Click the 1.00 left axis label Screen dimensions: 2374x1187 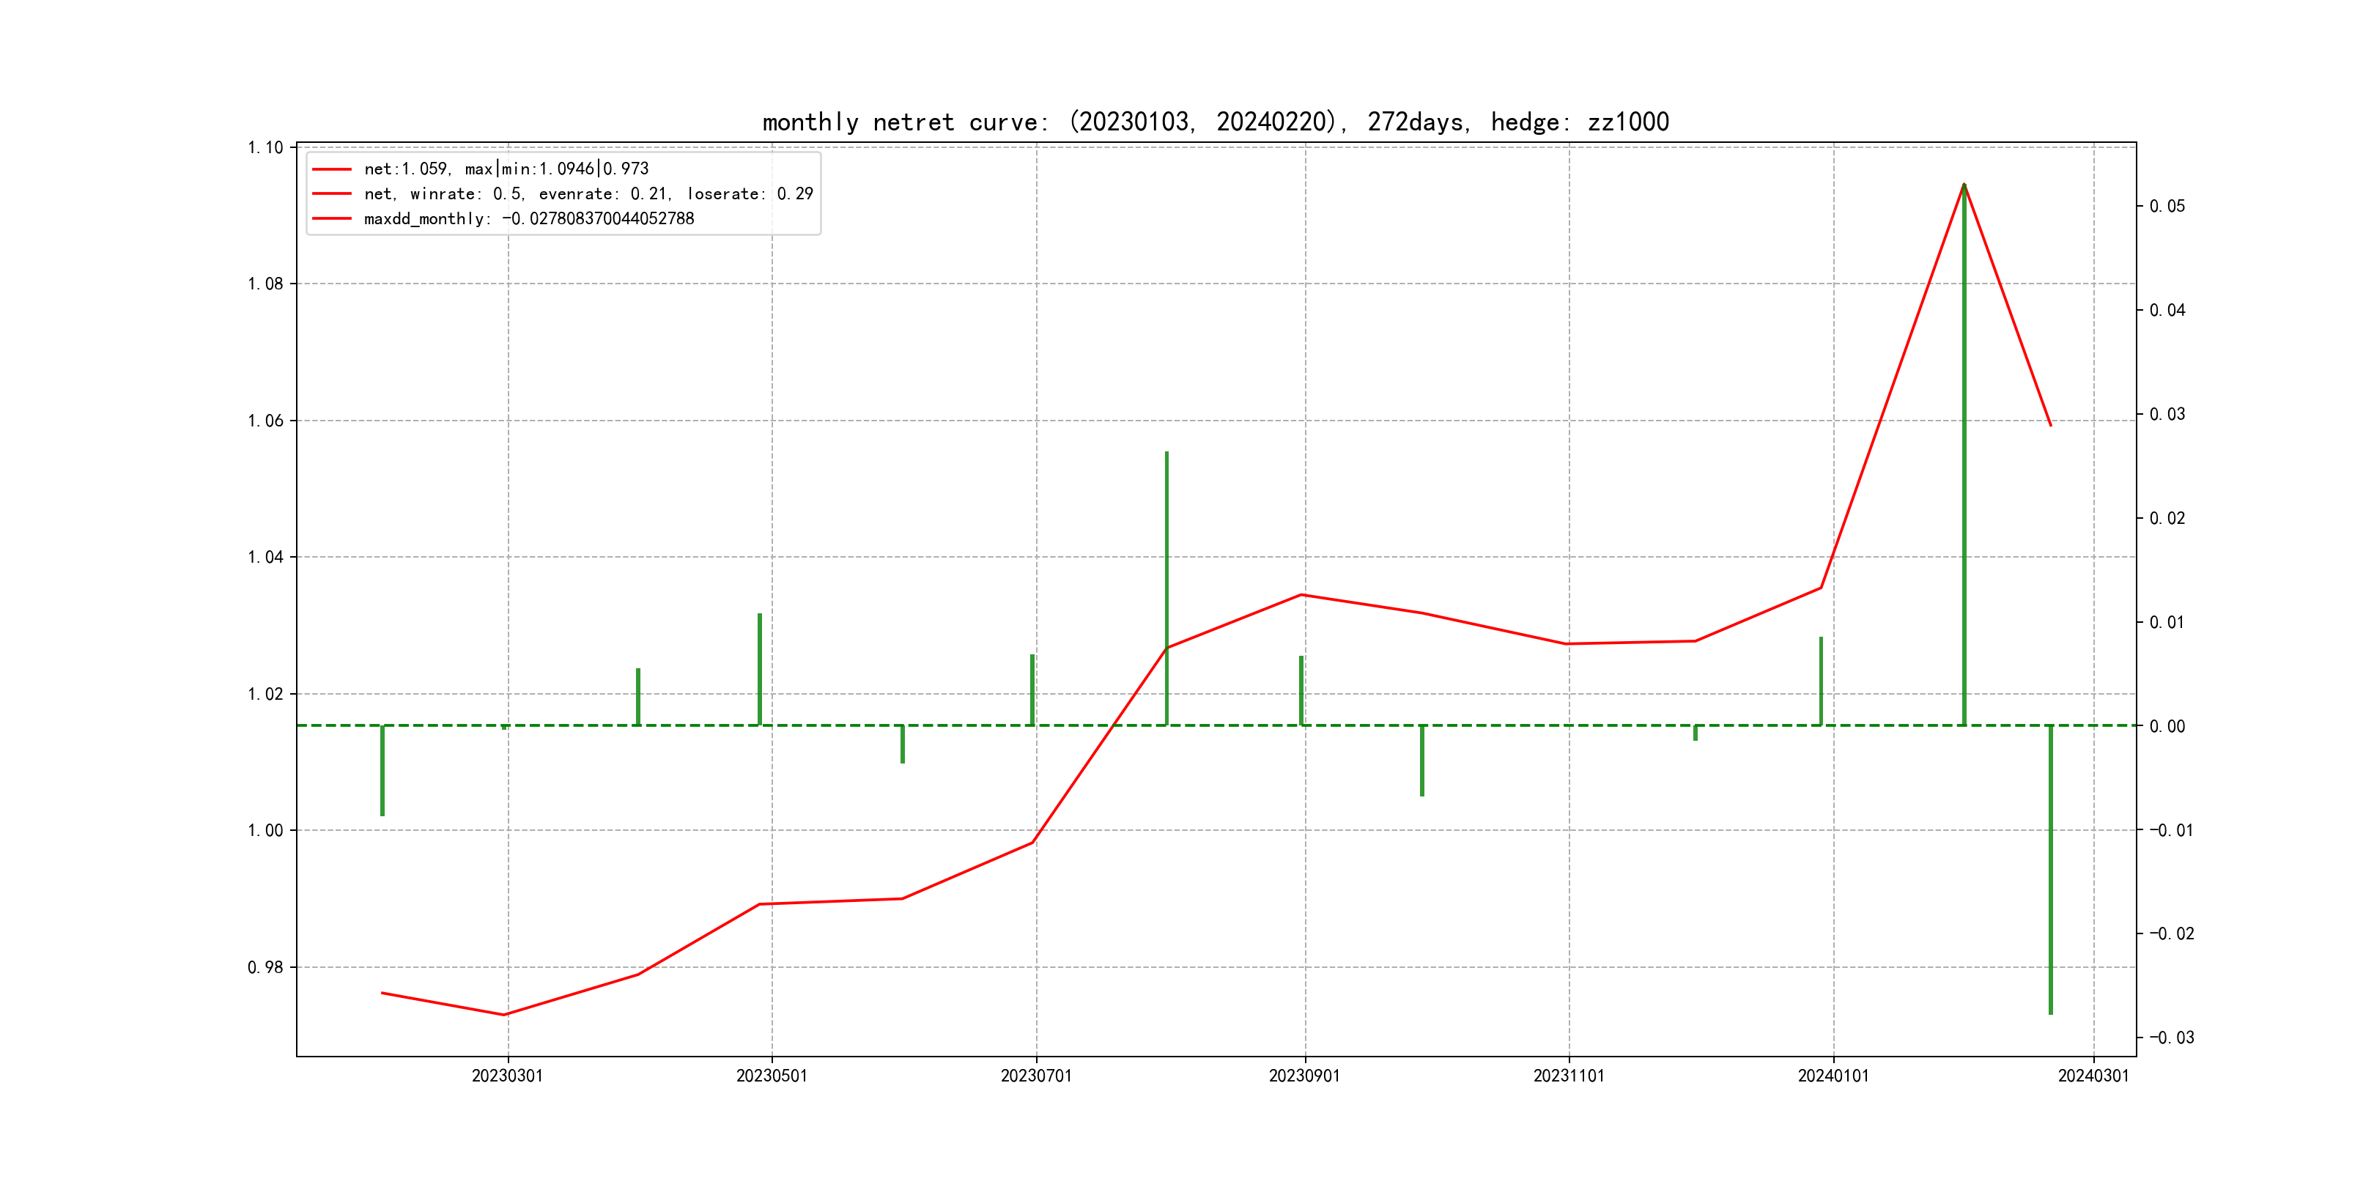click(265, 830)
